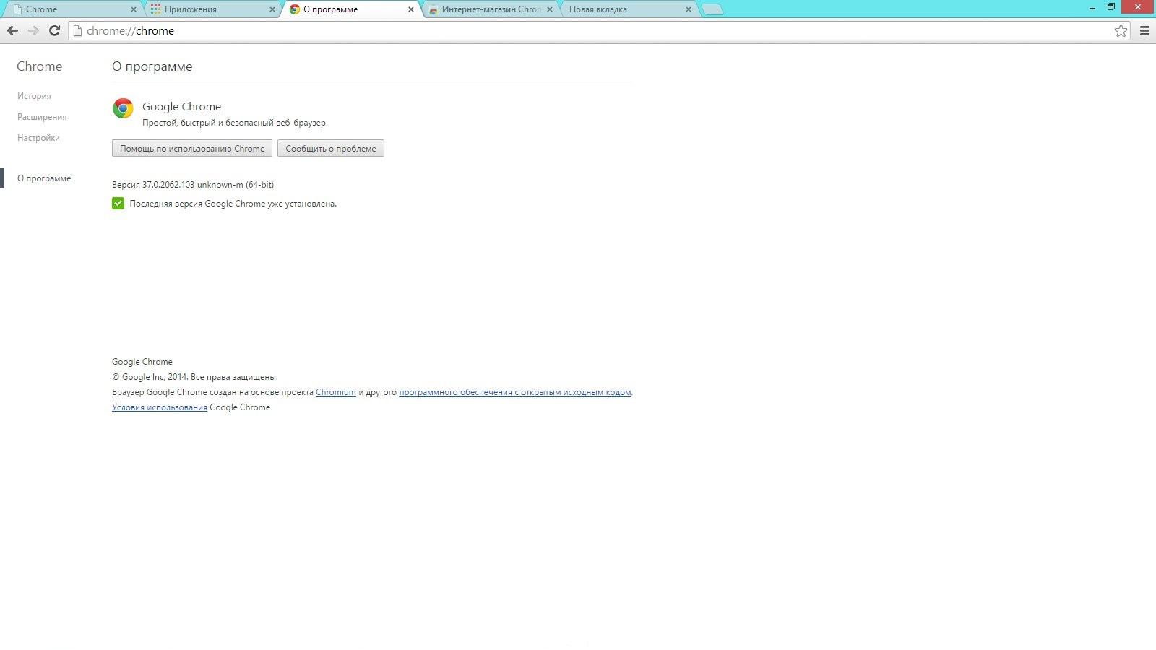Select О программе in the sidebar

[44, 178]
